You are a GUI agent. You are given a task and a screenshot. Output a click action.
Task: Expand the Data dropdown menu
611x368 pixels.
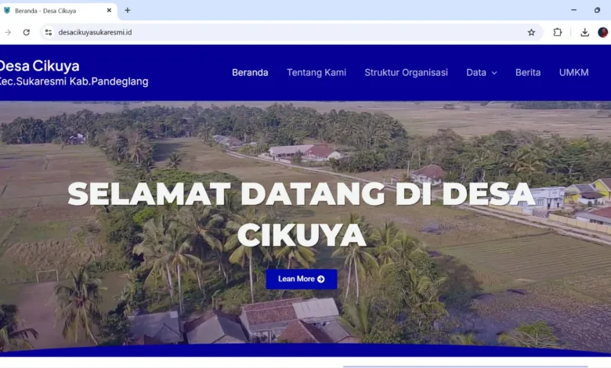click(x=481, y=73)
